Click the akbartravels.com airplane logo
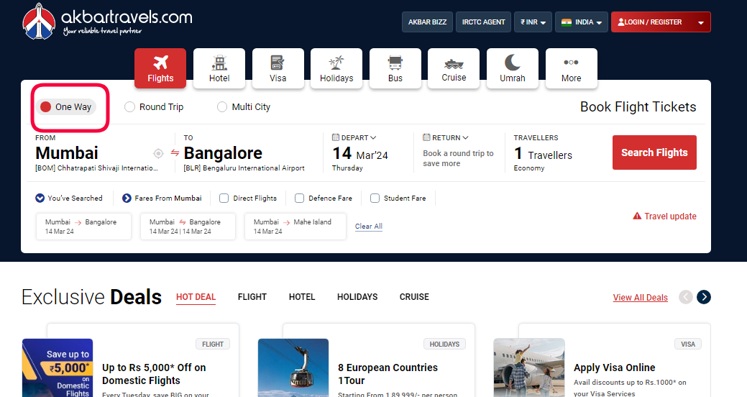 click(x=39, y=22)
